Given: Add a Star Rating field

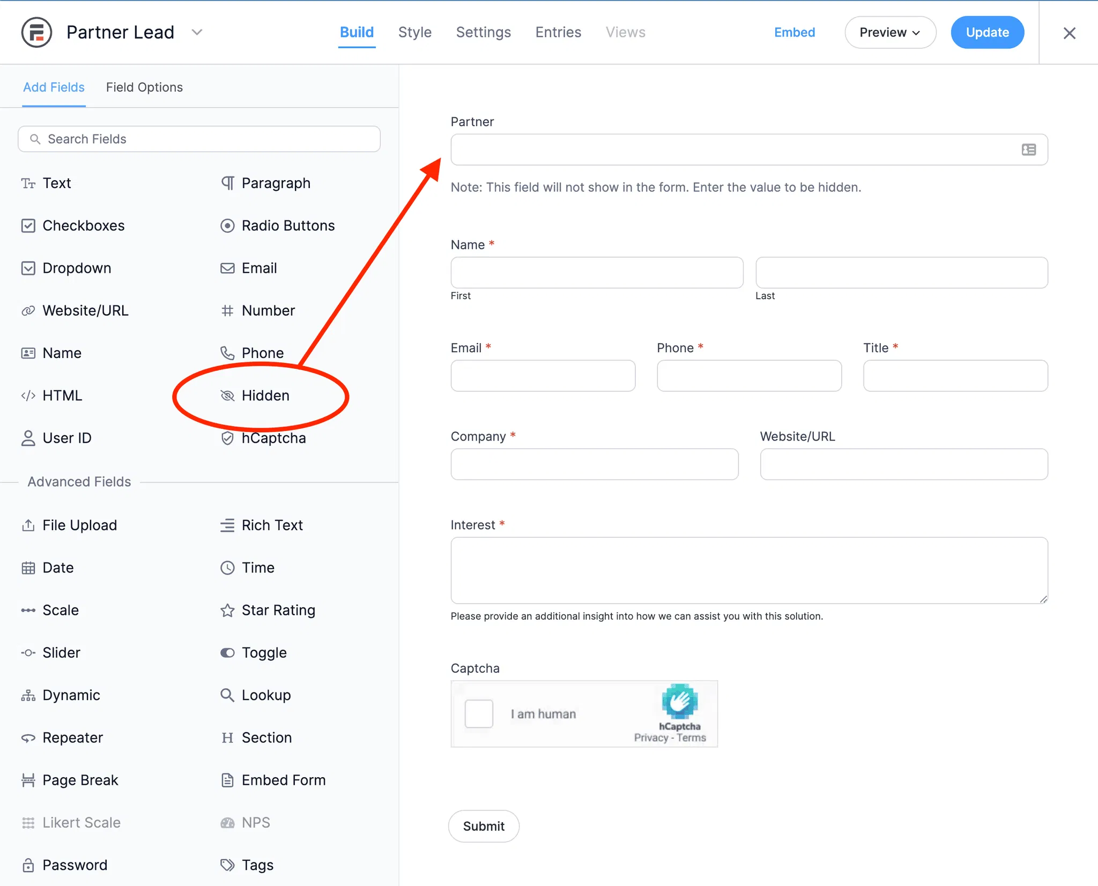Looking at the screenshot, I should click(x=268, y=610).
